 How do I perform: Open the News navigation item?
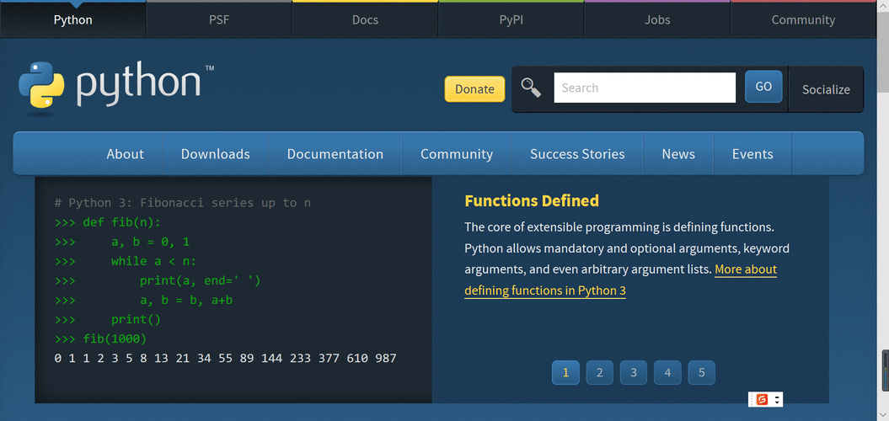click(x=678, y=154)
